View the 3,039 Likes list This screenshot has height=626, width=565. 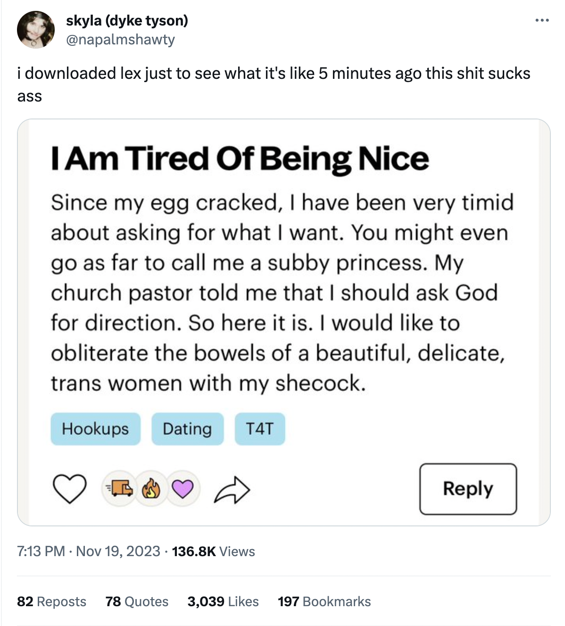pos(223,601)
